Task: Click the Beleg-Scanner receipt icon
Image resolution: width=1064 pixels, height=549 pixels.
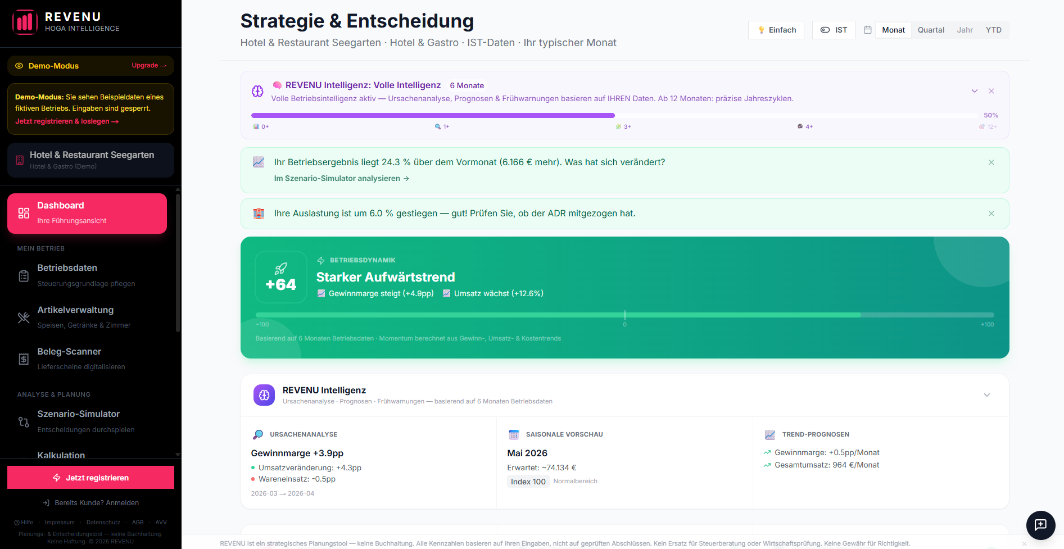Action: click(24, 359)
